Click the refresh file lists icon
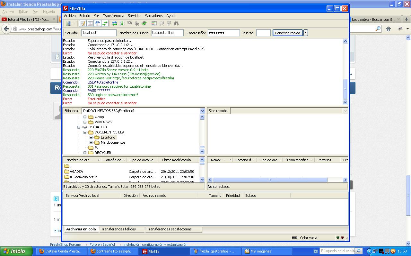Image resolution: width=411 pixels, height=256 pixels. 115,23
